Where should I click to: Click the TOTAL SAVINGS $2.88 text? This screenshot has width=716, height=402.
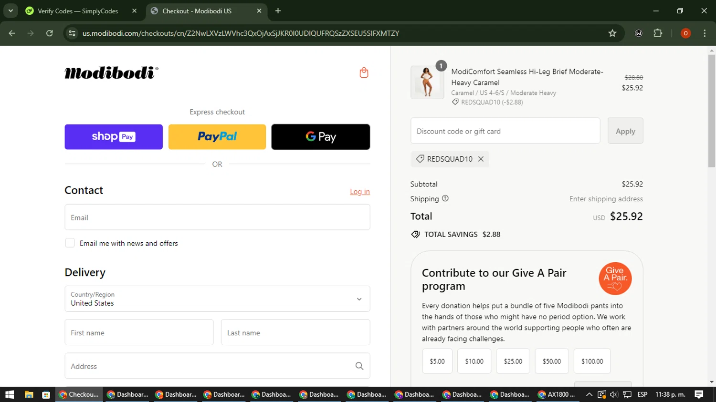tap(462, 235)
